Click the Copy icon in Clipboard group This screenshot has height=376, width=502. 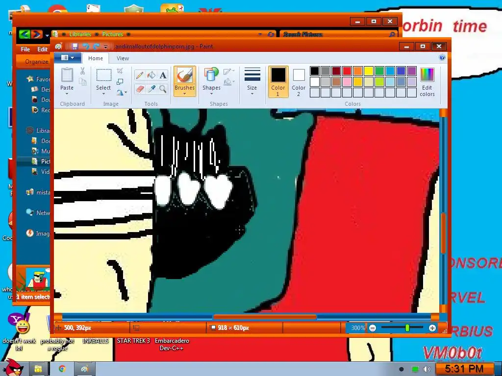(82, 82)
